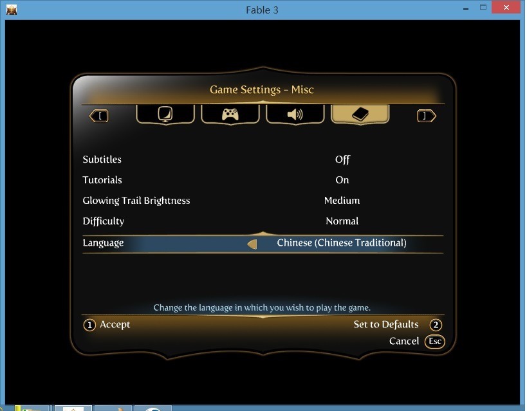The width and height of the screenshot is (527, 411).
Task: Click the circled 2 key badge
Action: tap(436, 325)
